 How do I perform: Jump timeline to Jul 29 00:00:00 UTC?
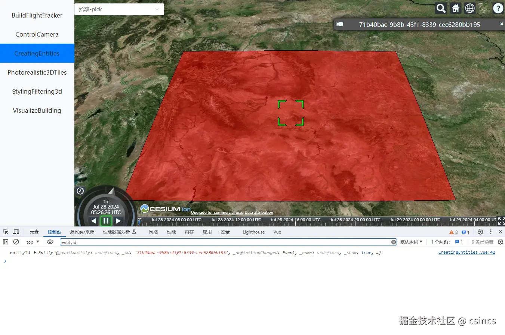[x=415, y=220]
